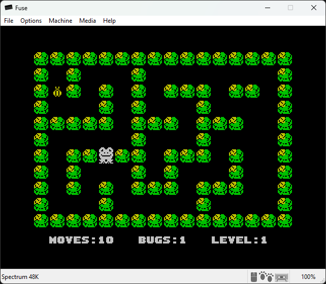Click the resize grip in status bar corner

(x=323, y=281)
